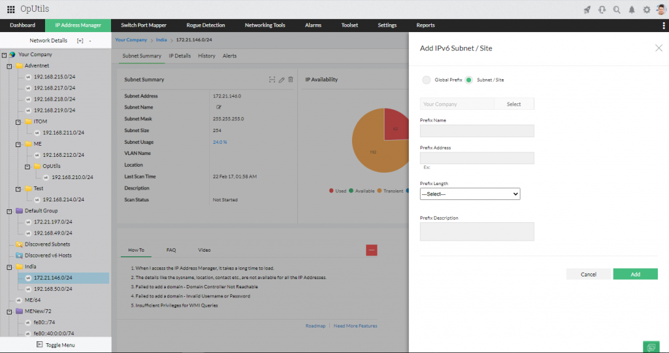669x353 pixels.
Task: Click the rocket quick-start icon
Action: pos(587,9)
